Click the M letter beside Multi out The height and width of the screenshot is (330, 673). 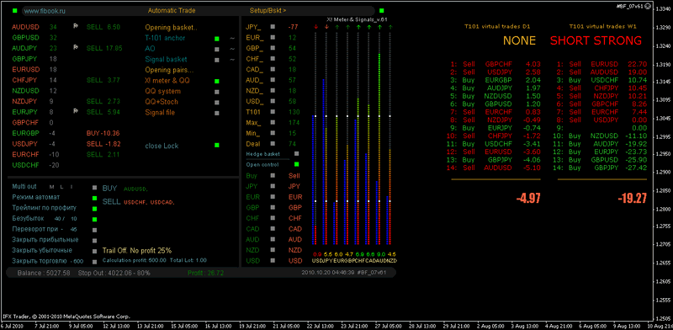tap(51, 187)
